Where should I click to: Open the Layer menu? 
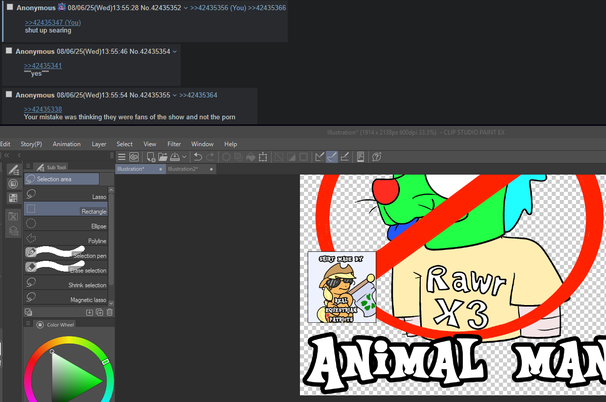99,144
